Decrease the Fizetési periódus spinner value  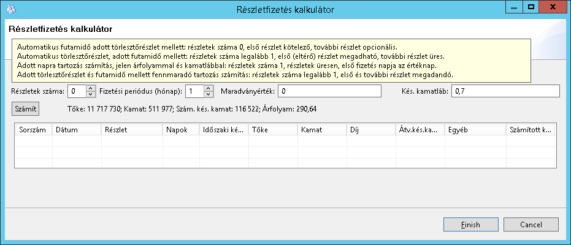tap(209, 94)
